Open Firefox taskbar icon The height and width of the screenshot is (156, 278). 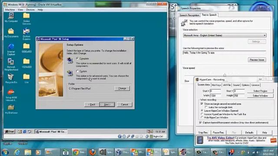point(93,152)
